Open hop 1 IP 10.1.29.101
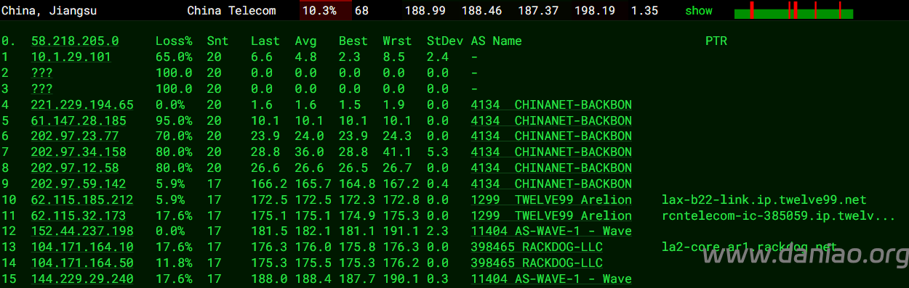Screen dimensions: 909x288 [71, 57]
